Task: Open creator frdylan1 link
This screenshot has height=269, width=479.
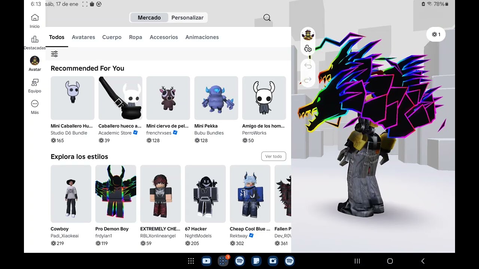Action: [x=104, y=236]
